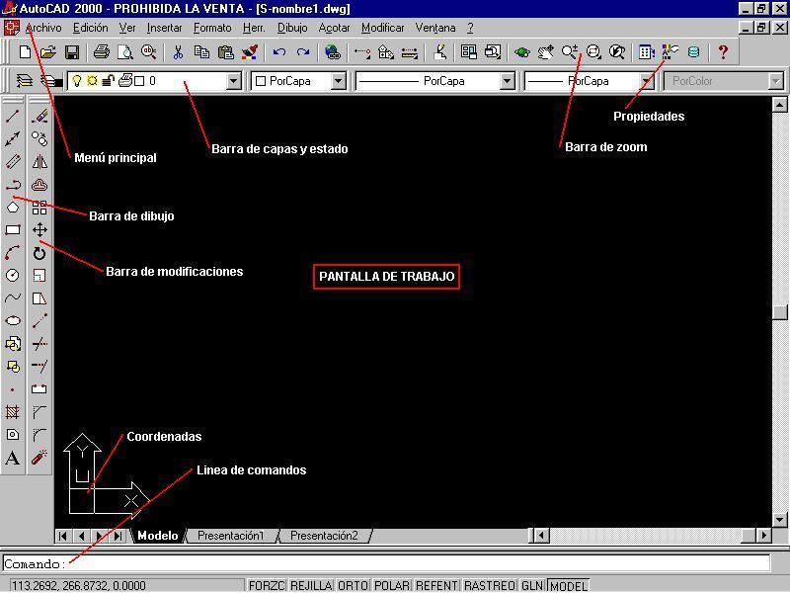Viewport: 790px width, 593px height.
Task: Toggle RASTREO object tracking
Action: (489, 585)
